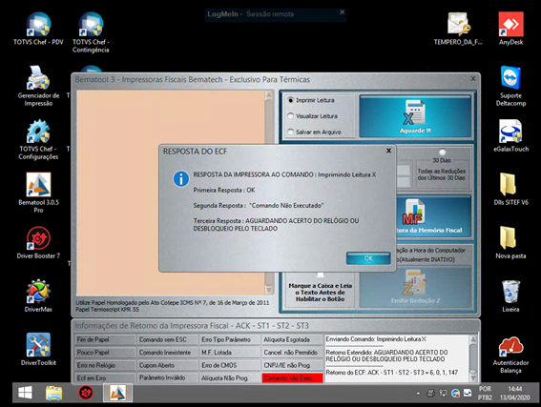
Task: Open File Explorer from taskbar
Action: pyautogui.click(x=54, y=393)
